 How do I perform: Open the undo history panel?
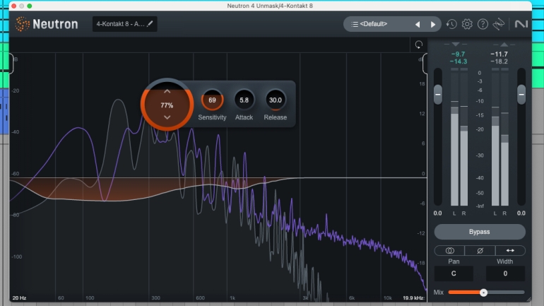(x=451, y=24)
